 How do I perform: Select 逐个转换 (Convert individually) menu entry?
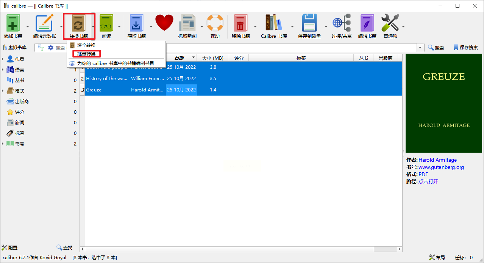pyautogui.click(x=86, y=45)
